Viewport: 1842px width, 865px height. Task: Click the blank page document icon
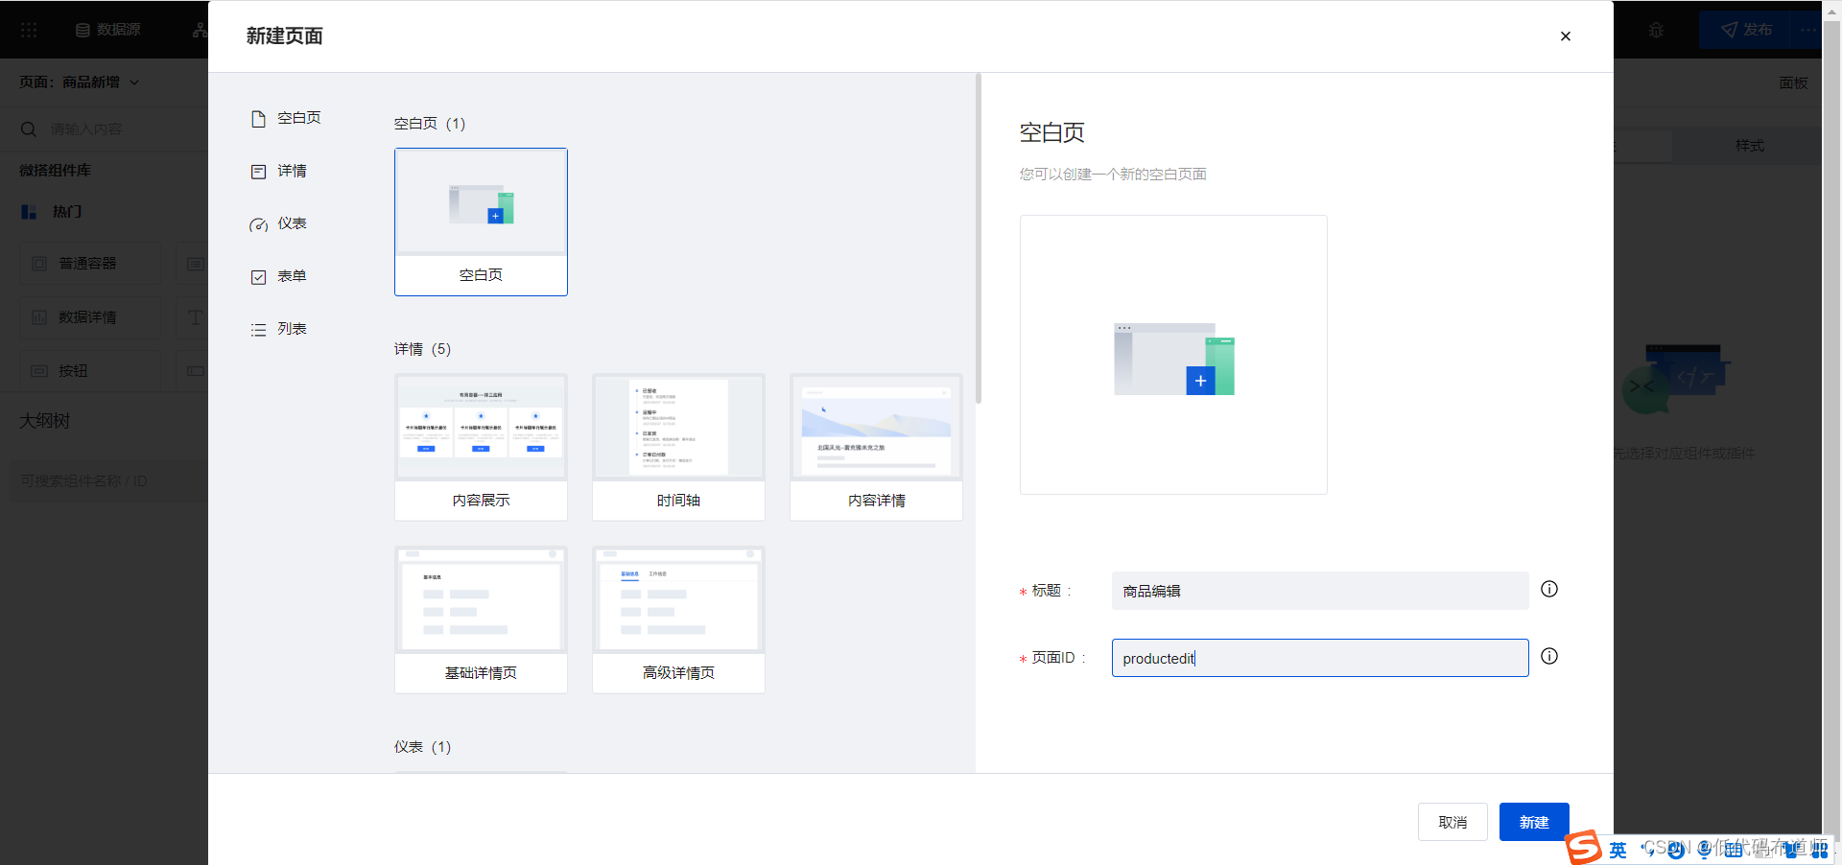(258, 119)
